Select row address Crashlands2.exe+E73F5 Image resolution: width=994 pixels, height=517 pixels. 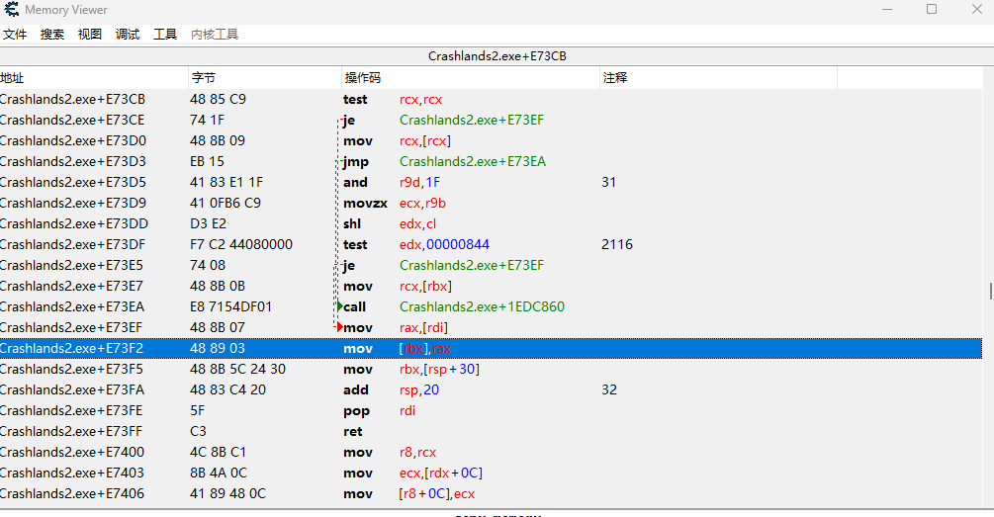[71, 370]
